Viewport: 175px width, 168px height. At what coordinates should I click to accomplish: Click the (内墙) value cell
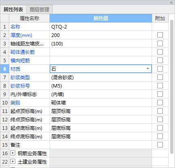101,94
